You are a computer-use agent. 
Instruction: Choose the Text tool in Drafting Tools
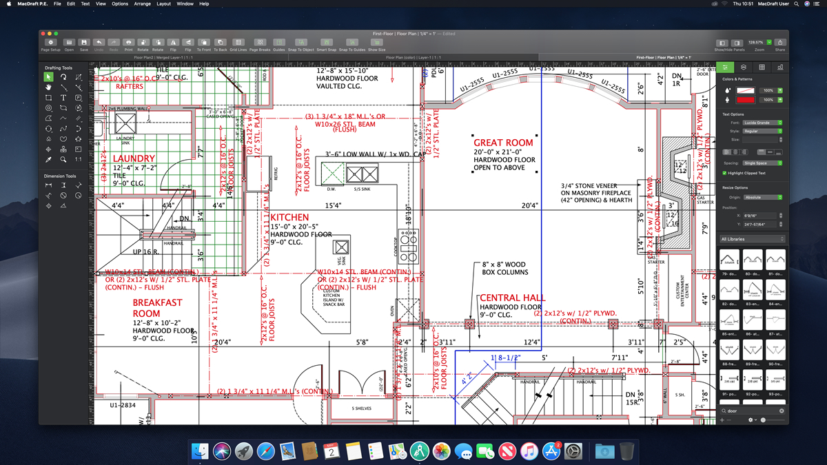point(63,98)
